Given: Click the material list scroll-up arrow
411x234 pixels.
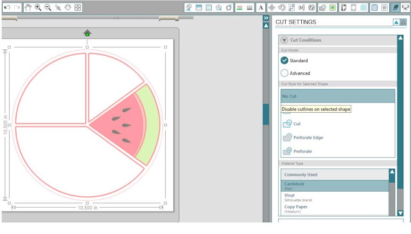Looking at the screenshot, I should pyautogui.click(x=392, y=172).
